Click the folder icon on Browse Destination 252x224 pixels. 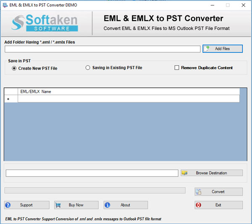click(x=184, y=173)
